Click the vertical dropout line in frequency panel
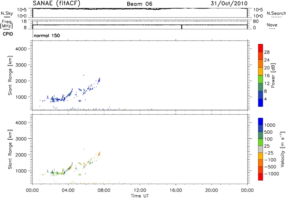 [182, 27]
